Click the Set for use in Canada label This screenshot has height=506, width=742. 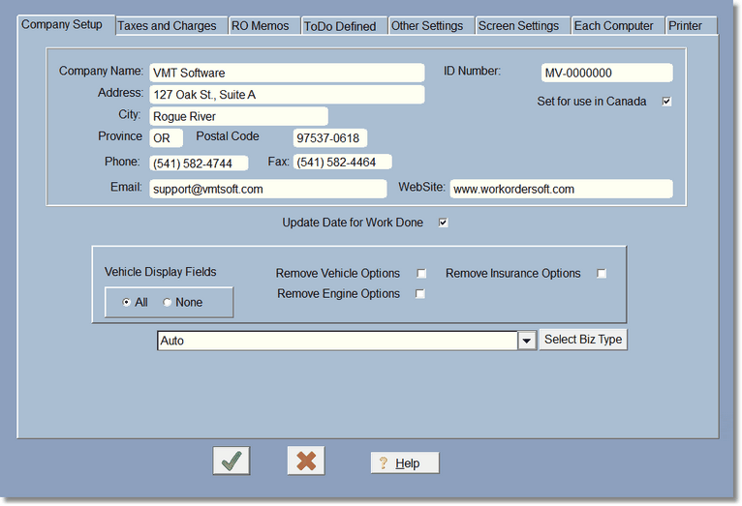click(592, 102)
